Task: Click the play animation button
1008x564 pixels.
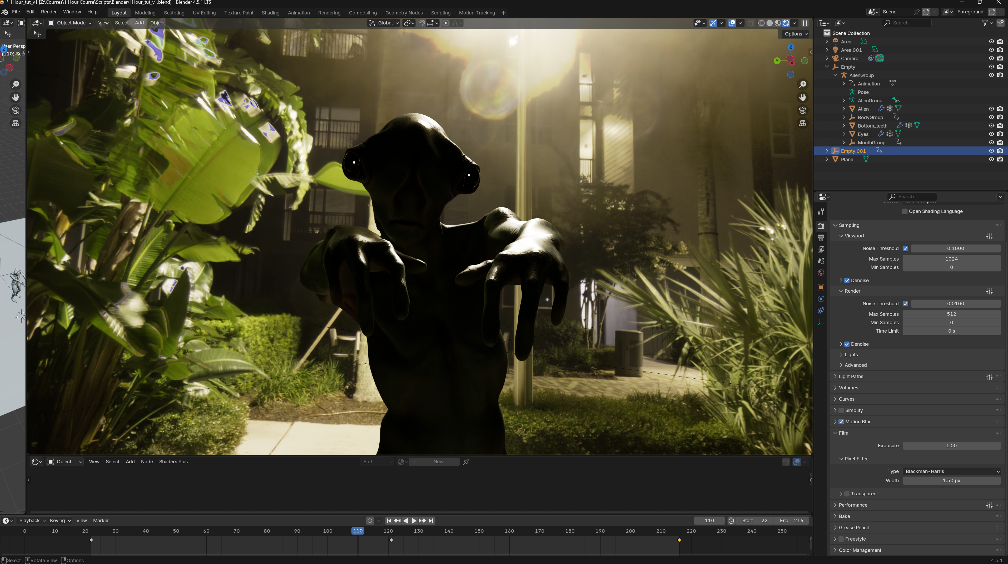Action: [x=414, y=521]
